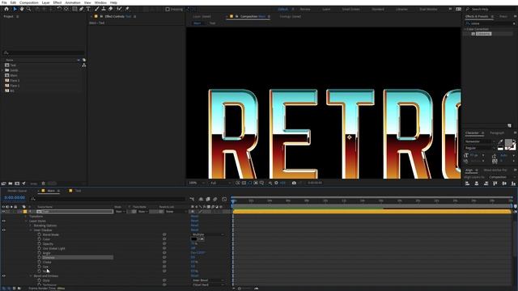Select the Horizontal Type tool
This screenshot has width=518, height=291.
coord(88,9)
